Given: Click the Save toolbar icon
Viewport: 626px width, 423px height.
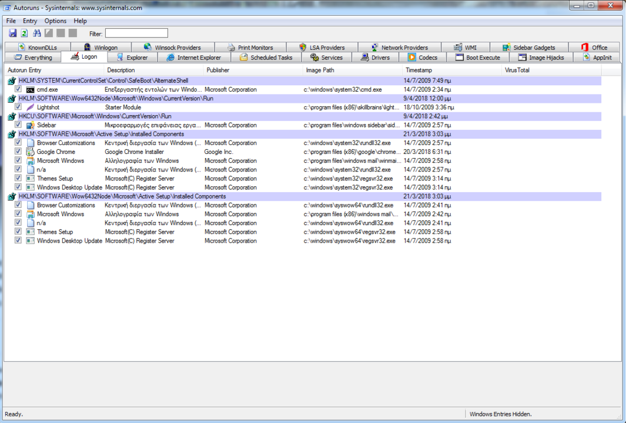Looking at the screenshot, I should tap(13, 33).
